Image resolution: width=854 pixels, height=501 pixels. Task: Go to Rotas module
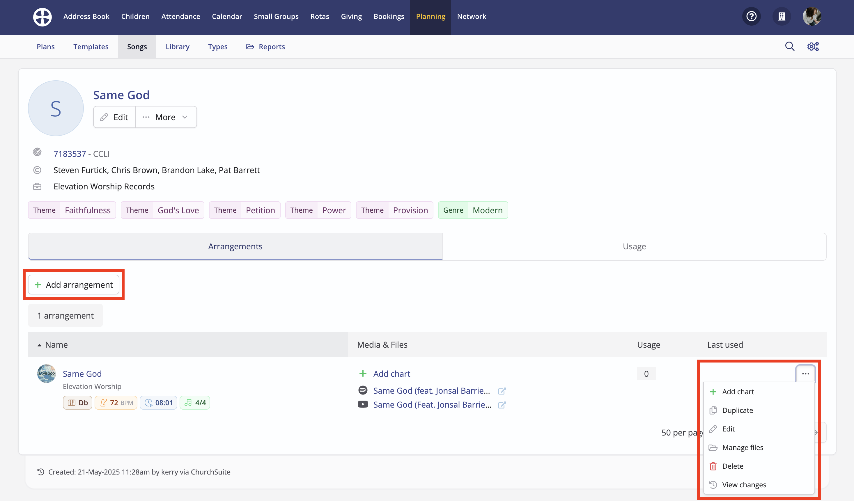[x=320, y=16]
